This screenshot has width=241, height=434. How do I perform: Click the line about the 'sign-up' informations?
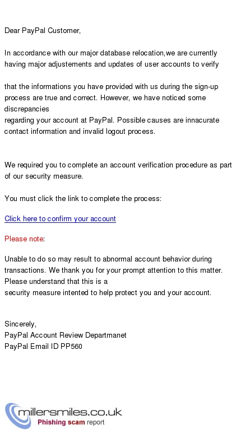(x=112, y=87)
